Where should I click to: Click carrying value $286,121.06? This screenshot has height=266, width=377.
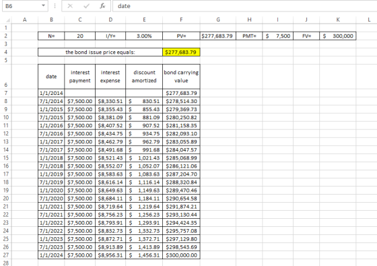pyautogui.click(x=181, y=166)
